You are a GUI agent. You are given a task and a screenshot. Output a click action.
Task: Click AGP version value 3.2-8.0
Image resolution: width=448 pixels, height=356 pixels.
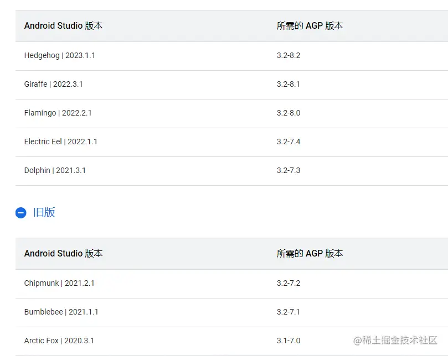pyautogui.click(x=289, y=113)
